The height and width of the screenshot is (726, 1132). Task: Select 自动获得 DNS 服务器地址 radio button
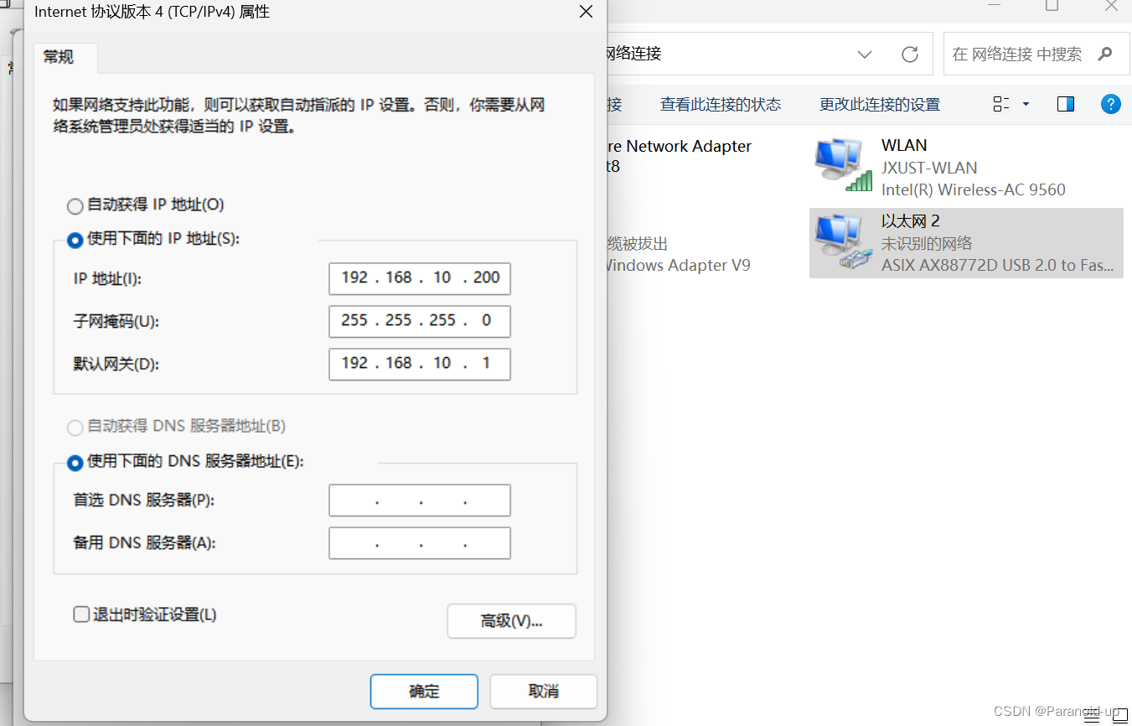75,428
